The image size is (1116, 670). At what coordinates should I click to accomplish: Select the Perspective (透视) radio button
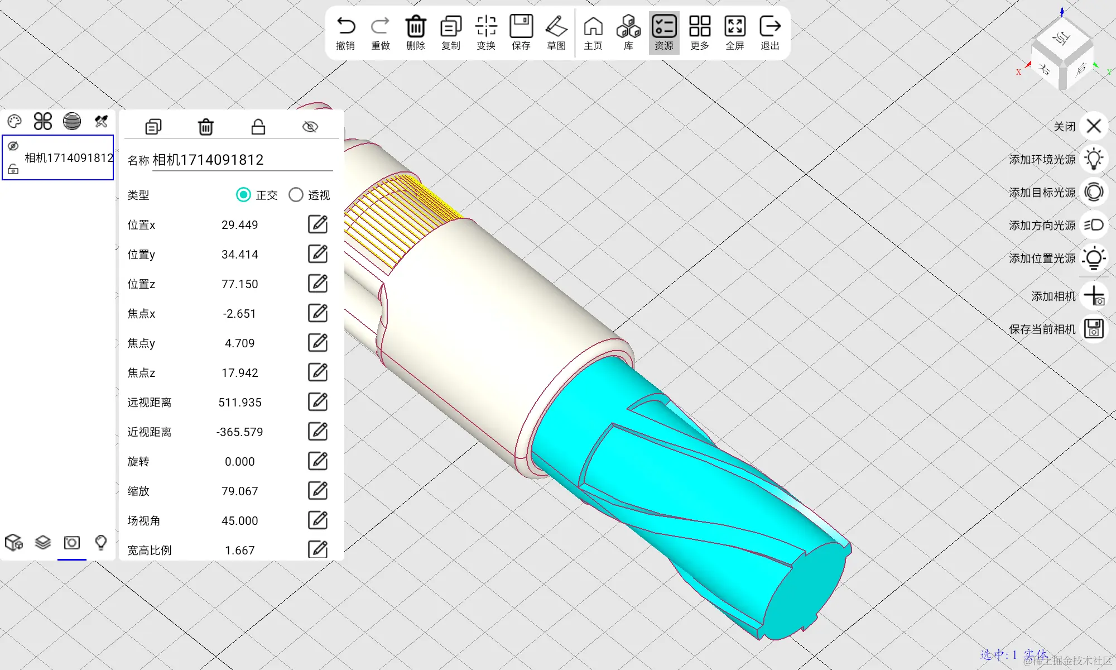[x=296, y=195]
